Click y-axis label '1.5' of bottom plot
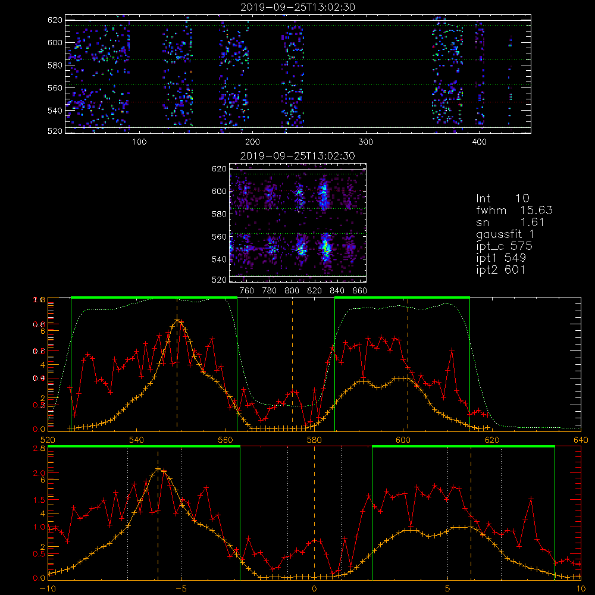This screenshot has height=595, width=595. (x=39, y=500)
